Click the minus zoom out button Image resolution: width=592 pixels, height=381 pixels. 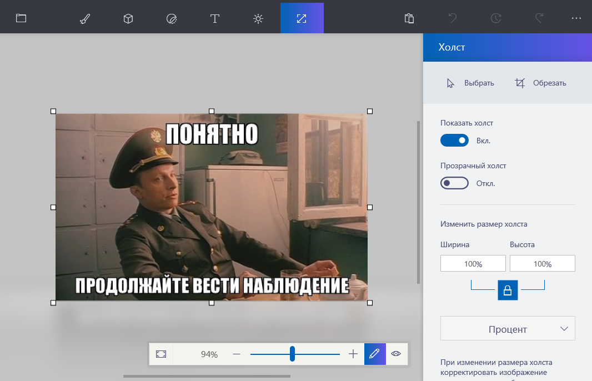pyautogui.click(x=237, y=354)
